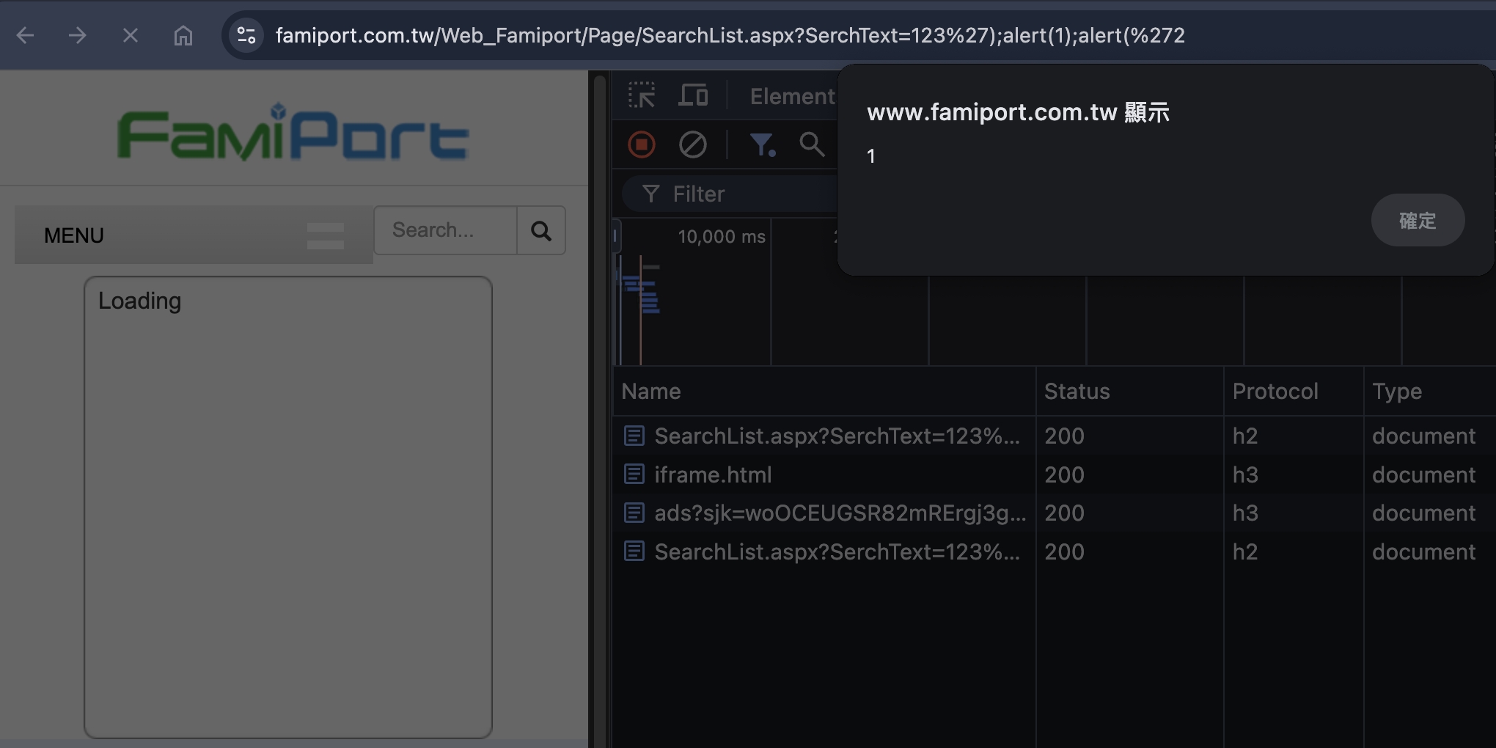Stop page loading with the X icon
The width and height of the screenshot is (1496, 748).
[131, 35]
